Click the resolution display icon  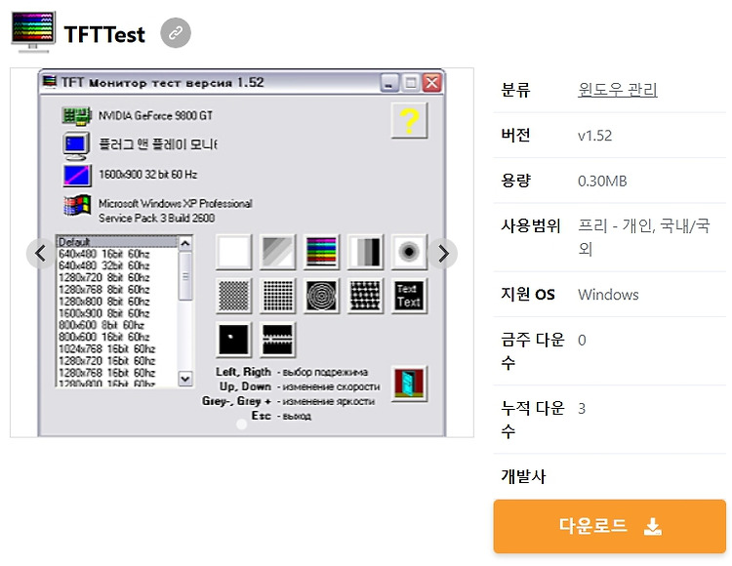[77, 176]
